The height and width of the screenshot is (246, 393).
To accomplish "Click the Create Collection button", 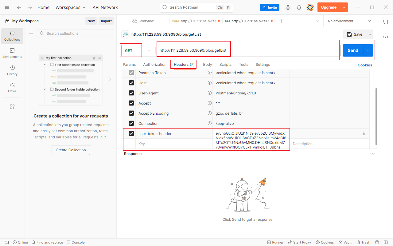I will click(71, 150).
